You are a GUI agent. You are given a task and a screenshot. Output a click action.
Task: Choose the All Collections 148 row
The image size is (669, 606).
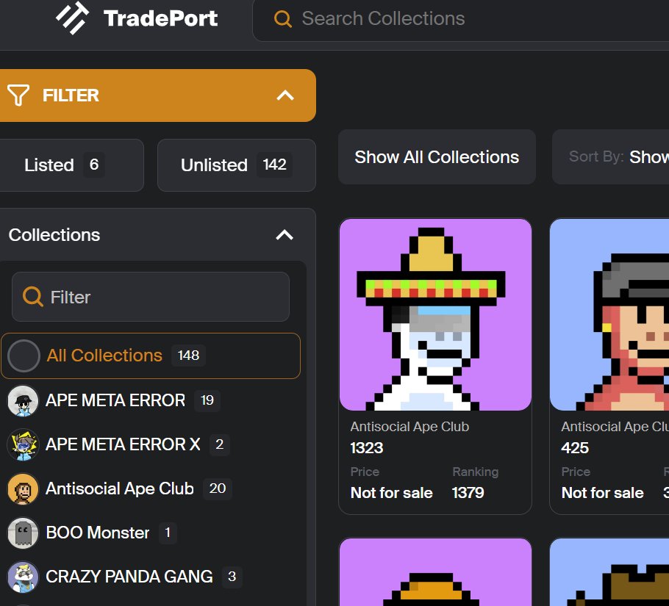[151, 356]
